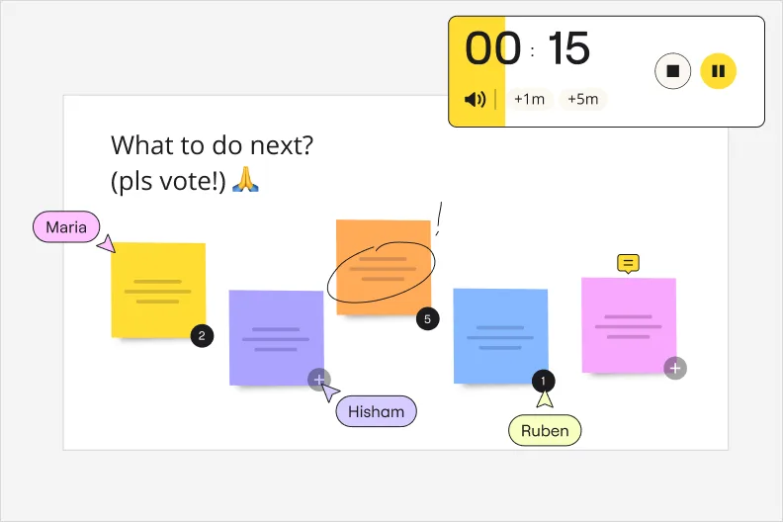The width and height of the screenshot is (783, 522).
Task: Click the vote count 5 badge
Action: point(427,319)
